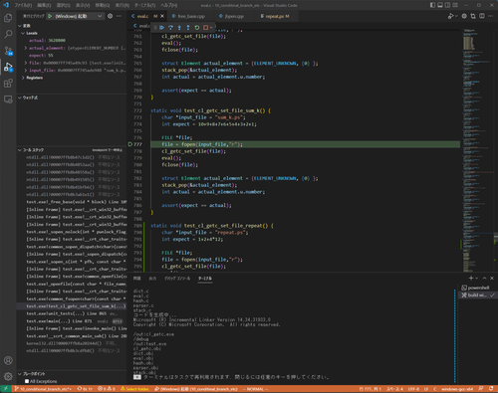This screenshot has width=498, height=393.
Task: Add a new terminal with plus icon
Action: tap(471, 279)
